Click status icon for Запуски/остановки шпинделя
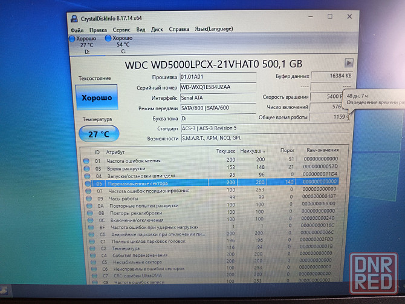 pos(87,176)
